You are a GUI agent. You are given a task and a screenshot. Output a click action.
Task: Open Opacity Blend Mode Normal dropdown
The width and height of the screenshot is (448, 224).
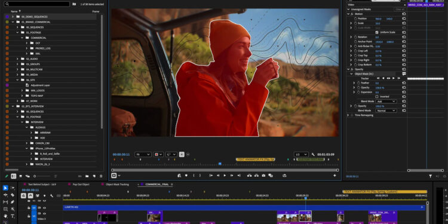[x=386, y=111]
